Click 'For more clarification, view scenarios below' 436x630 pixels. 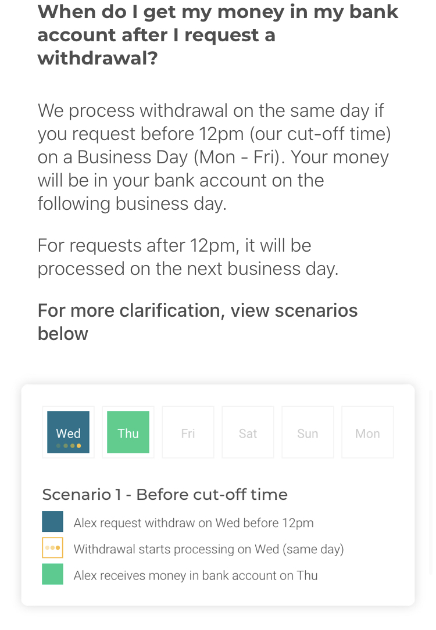click(x=197, y=322)
